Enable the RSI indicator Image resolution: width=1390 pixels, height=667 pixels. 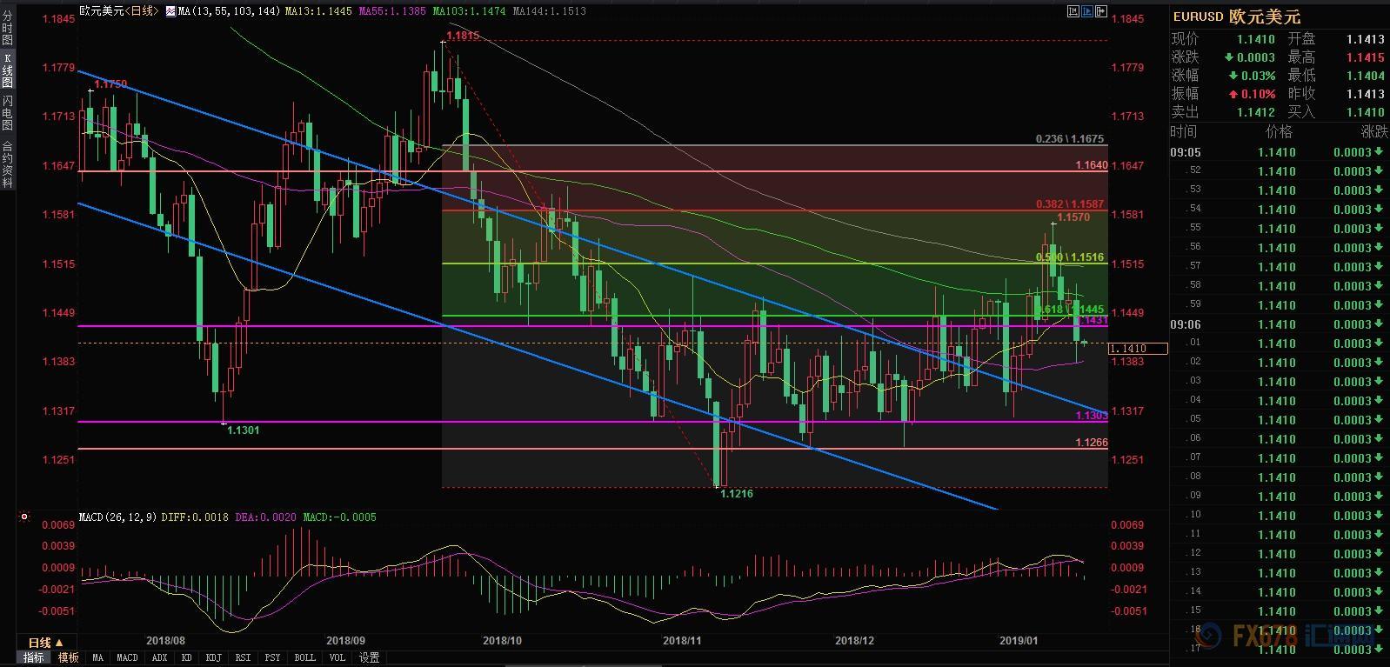pos(243,657)
